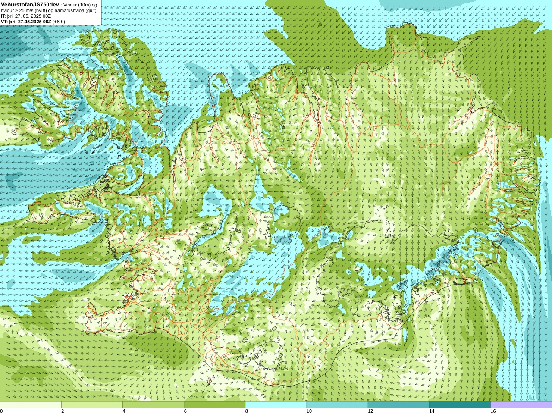Click the pale yellow 0–2 m/s legend swatch
Viewport: 552px width, 414px height.
tap(31, 405)
